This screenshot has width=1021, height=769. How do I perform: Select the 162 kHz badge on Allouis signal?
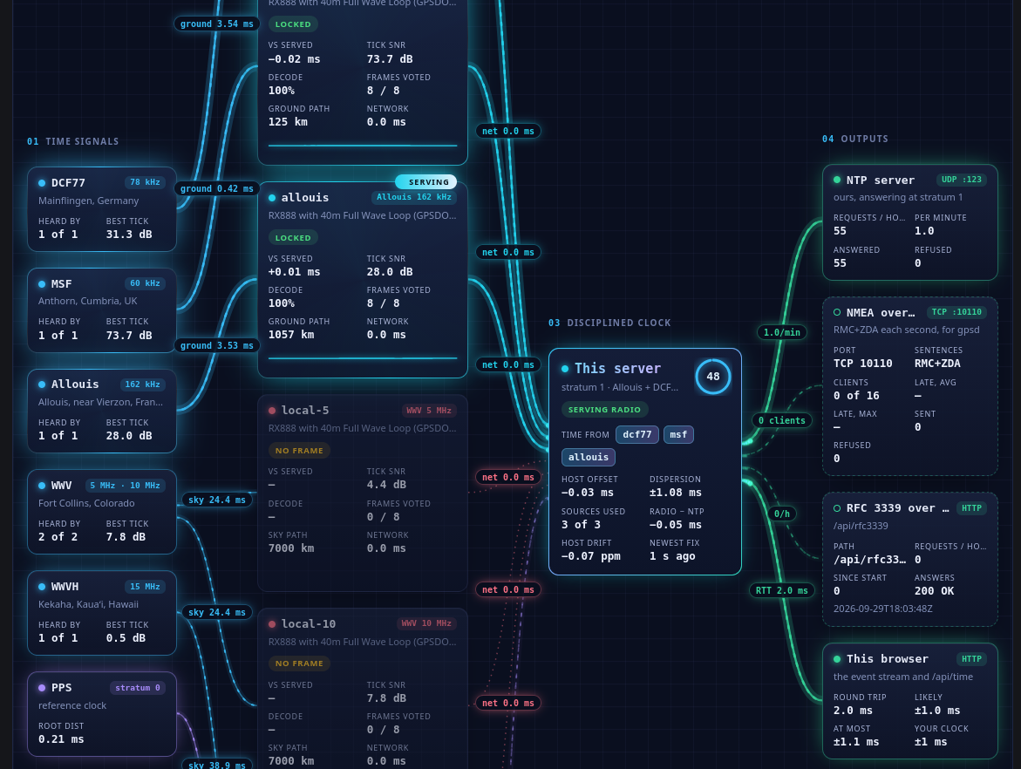(142, 384)
